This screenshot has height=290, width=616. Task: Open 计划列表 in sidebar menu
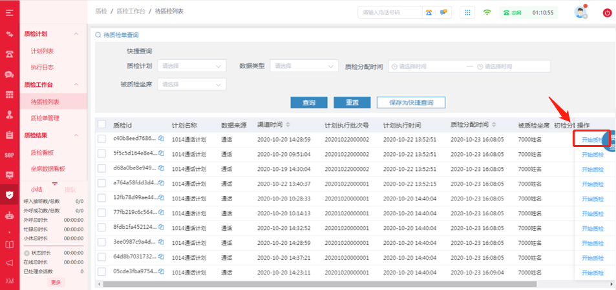click(x=43, y=51)
